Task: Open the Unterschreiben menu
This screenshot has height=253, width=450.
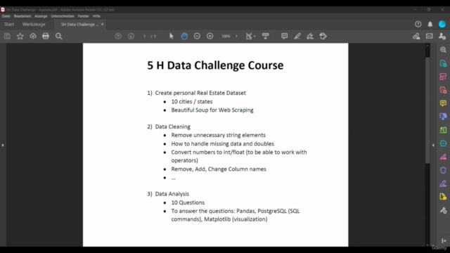Action: 63,16
